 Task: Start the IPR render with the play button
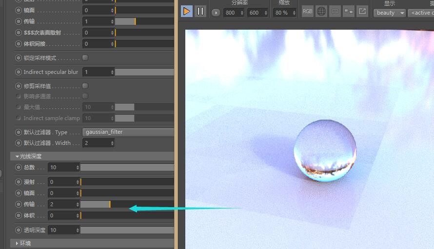coord(186,11)
